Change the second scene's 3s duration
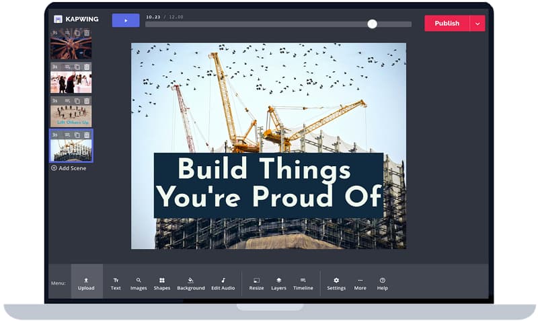The image size is (538, 321). 54,67
